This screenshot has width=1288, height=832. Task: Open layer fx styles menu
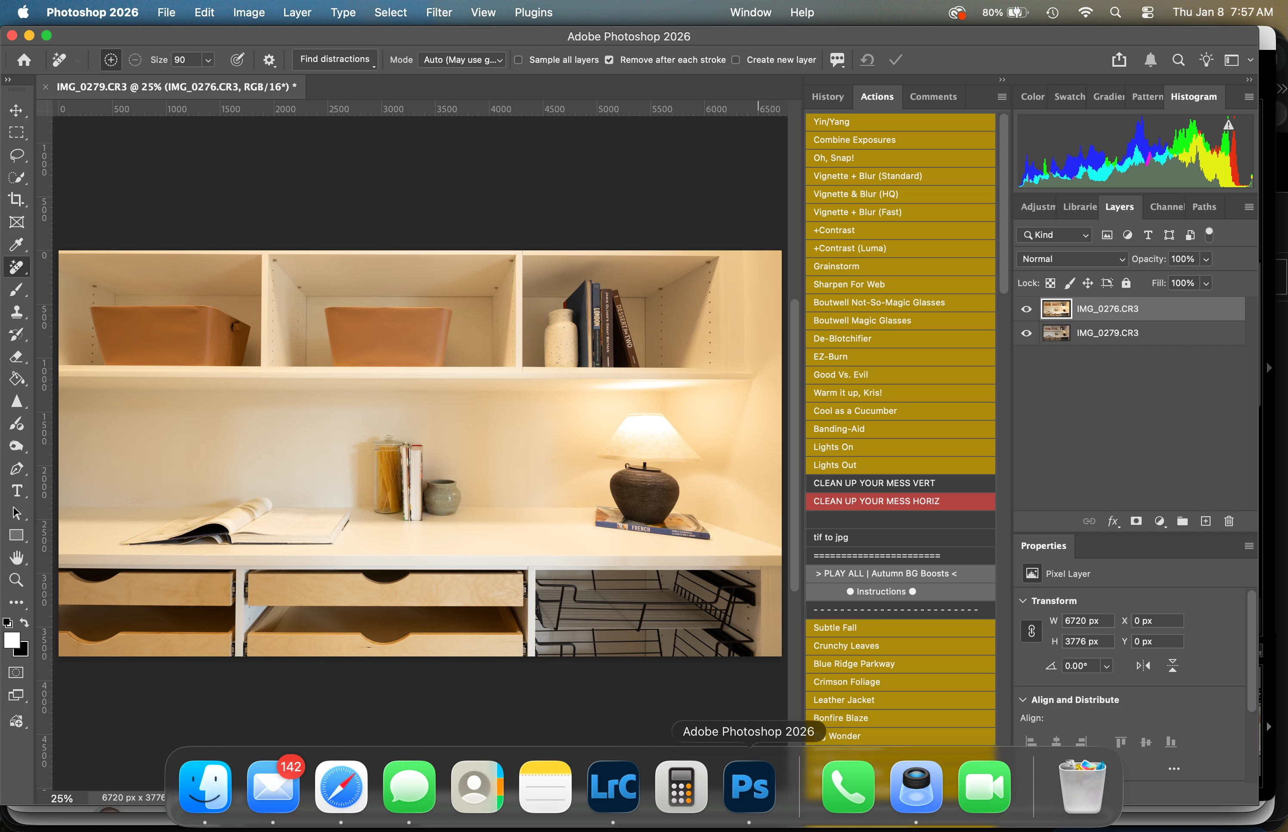(1113, 521)
